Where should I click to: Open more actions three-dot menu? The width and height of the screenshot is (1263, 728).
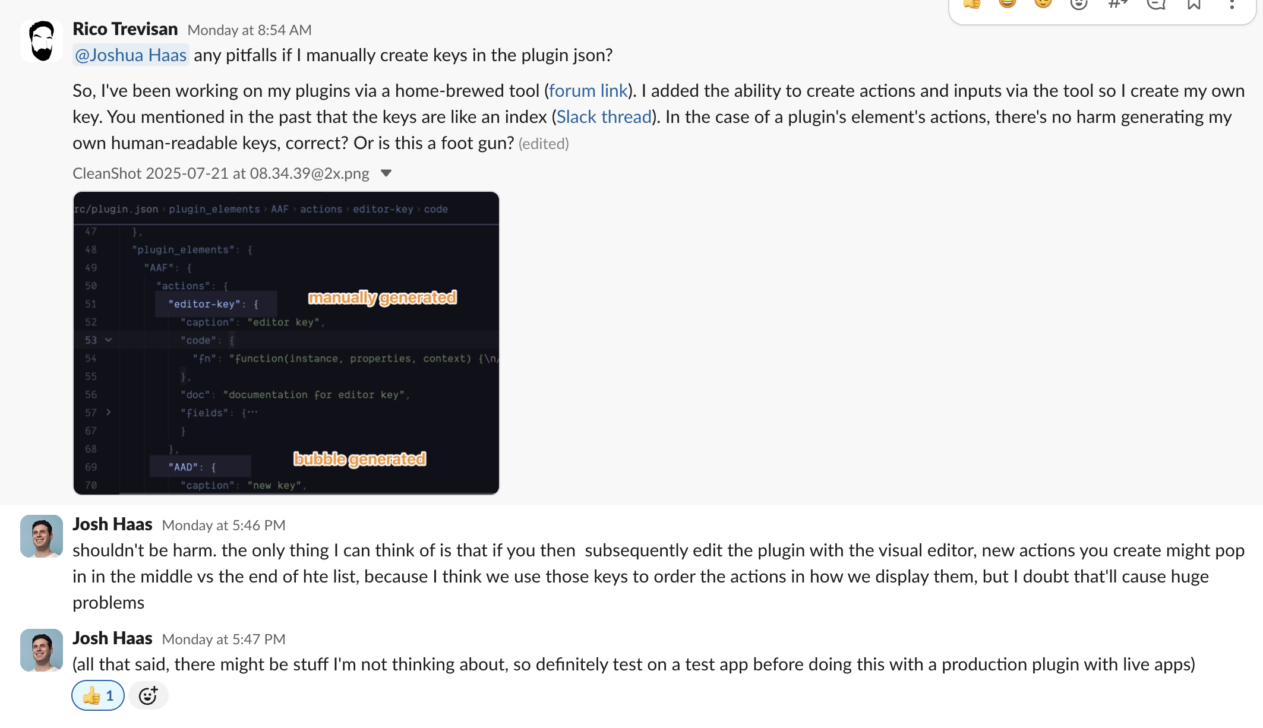(1232, 5)
